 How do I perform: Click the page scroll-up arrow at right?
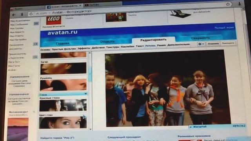243,9
